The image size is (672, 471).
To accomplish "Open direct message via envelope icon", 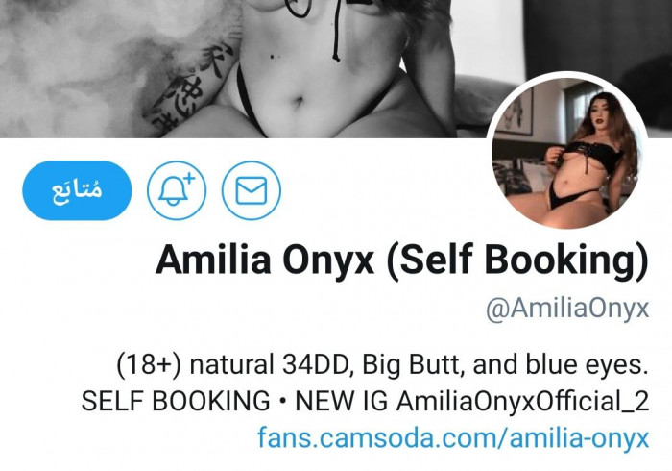I will [252, 190].
